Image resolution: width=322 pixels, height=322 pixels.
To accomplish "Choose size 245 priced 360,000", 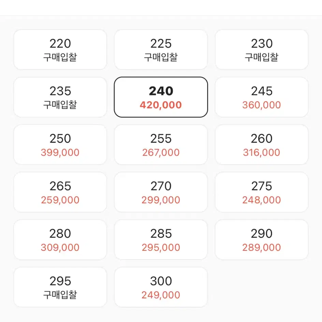I will (x=262, y=97).
